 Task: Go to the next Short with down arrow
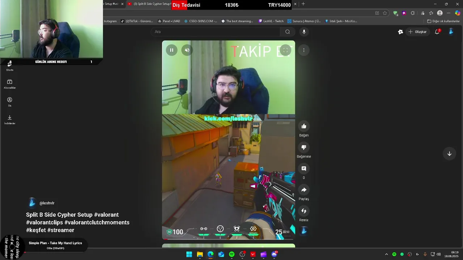point(449,154)
